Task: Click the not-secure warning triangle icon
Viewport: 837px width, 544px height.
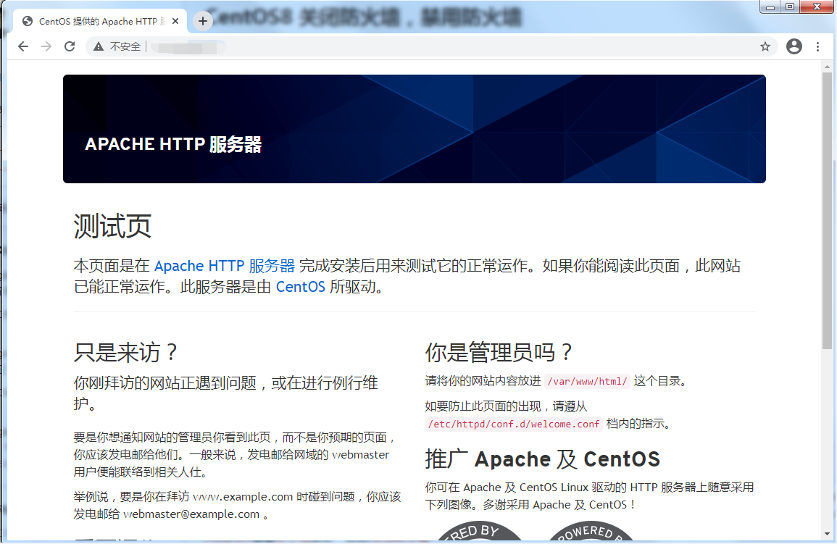Action: coord(99,46)
